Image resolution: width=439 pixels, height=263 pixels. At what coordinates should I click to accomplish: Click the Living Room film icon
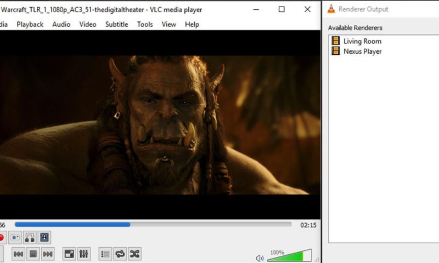point(336,41)
